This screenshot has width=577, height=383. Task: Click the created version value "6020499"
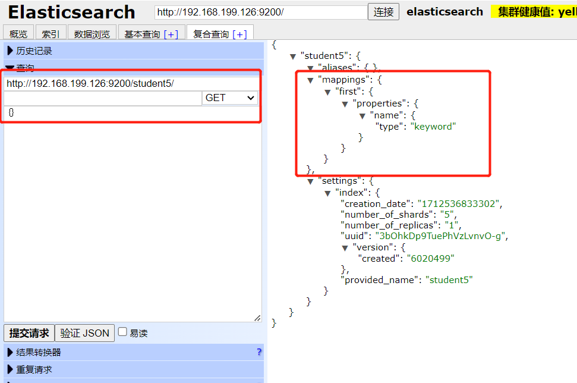click(431, 259)
